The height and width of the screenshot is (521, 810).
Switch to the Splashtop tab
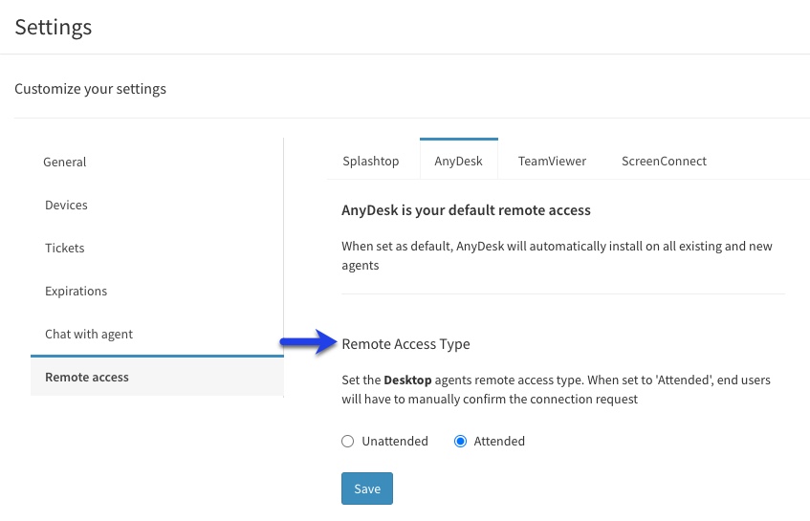pyautogui.click(x=371, y=162)
